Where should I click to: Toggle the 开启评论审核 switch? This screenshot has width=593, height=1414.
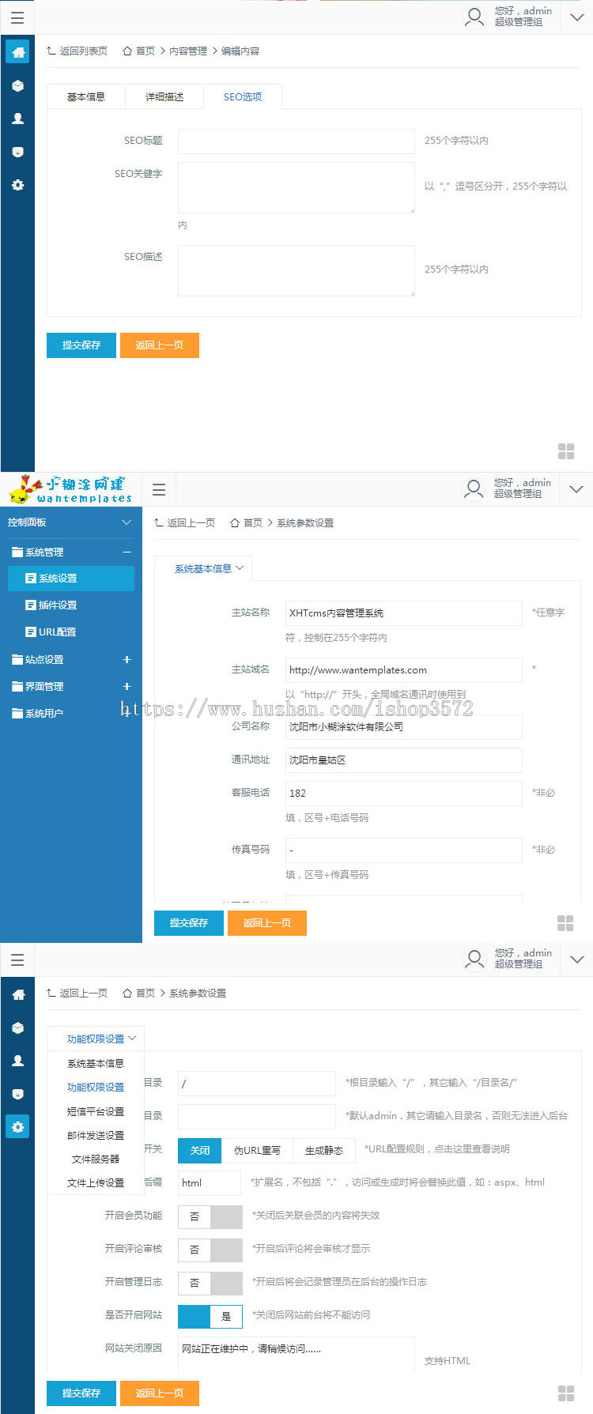pyautogui.click(x=210, y=1249)
